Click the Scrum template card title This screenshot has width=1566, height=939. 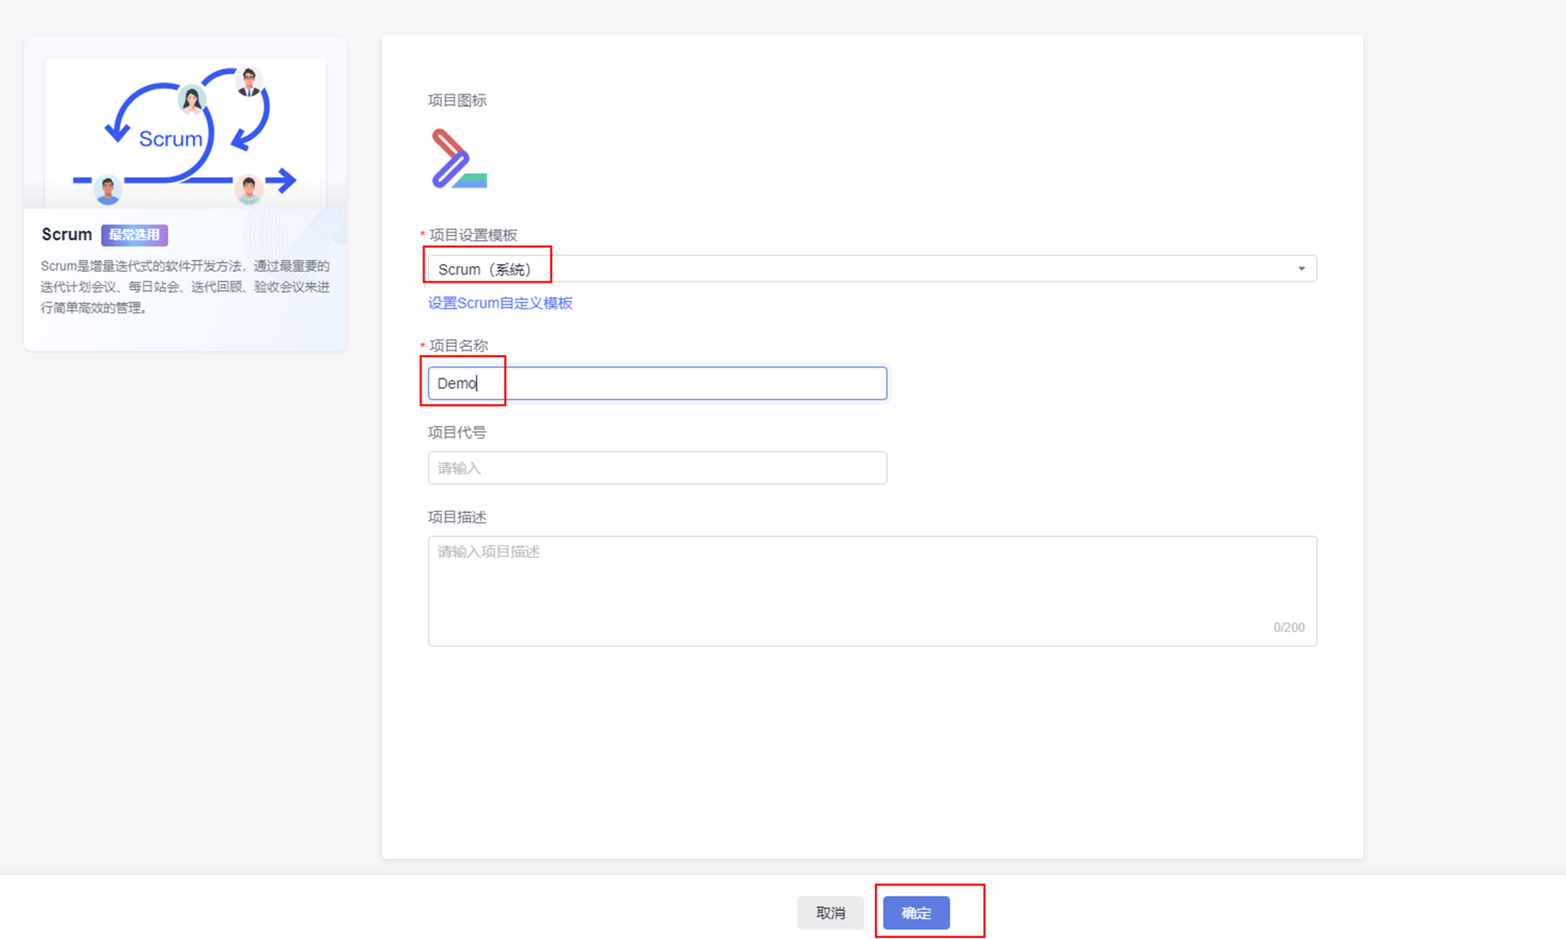[66, 235]
